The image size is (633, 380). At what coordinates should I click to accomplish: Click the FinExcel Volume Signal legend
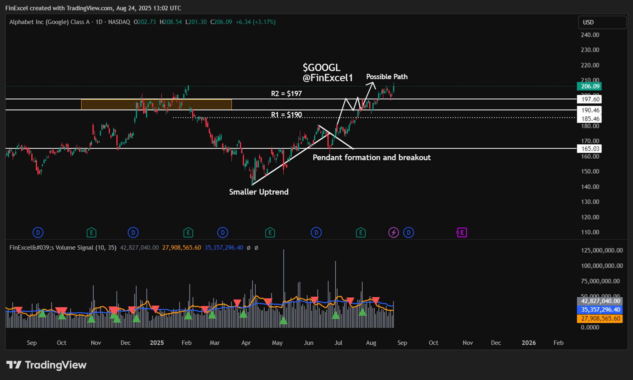click(63, 248)
